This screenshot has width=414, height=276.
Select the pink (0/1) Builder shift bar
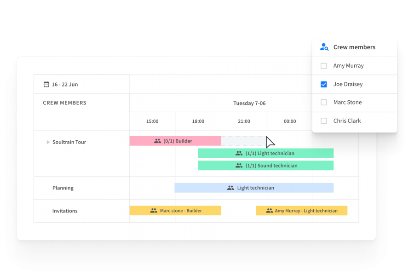(175, 141)
